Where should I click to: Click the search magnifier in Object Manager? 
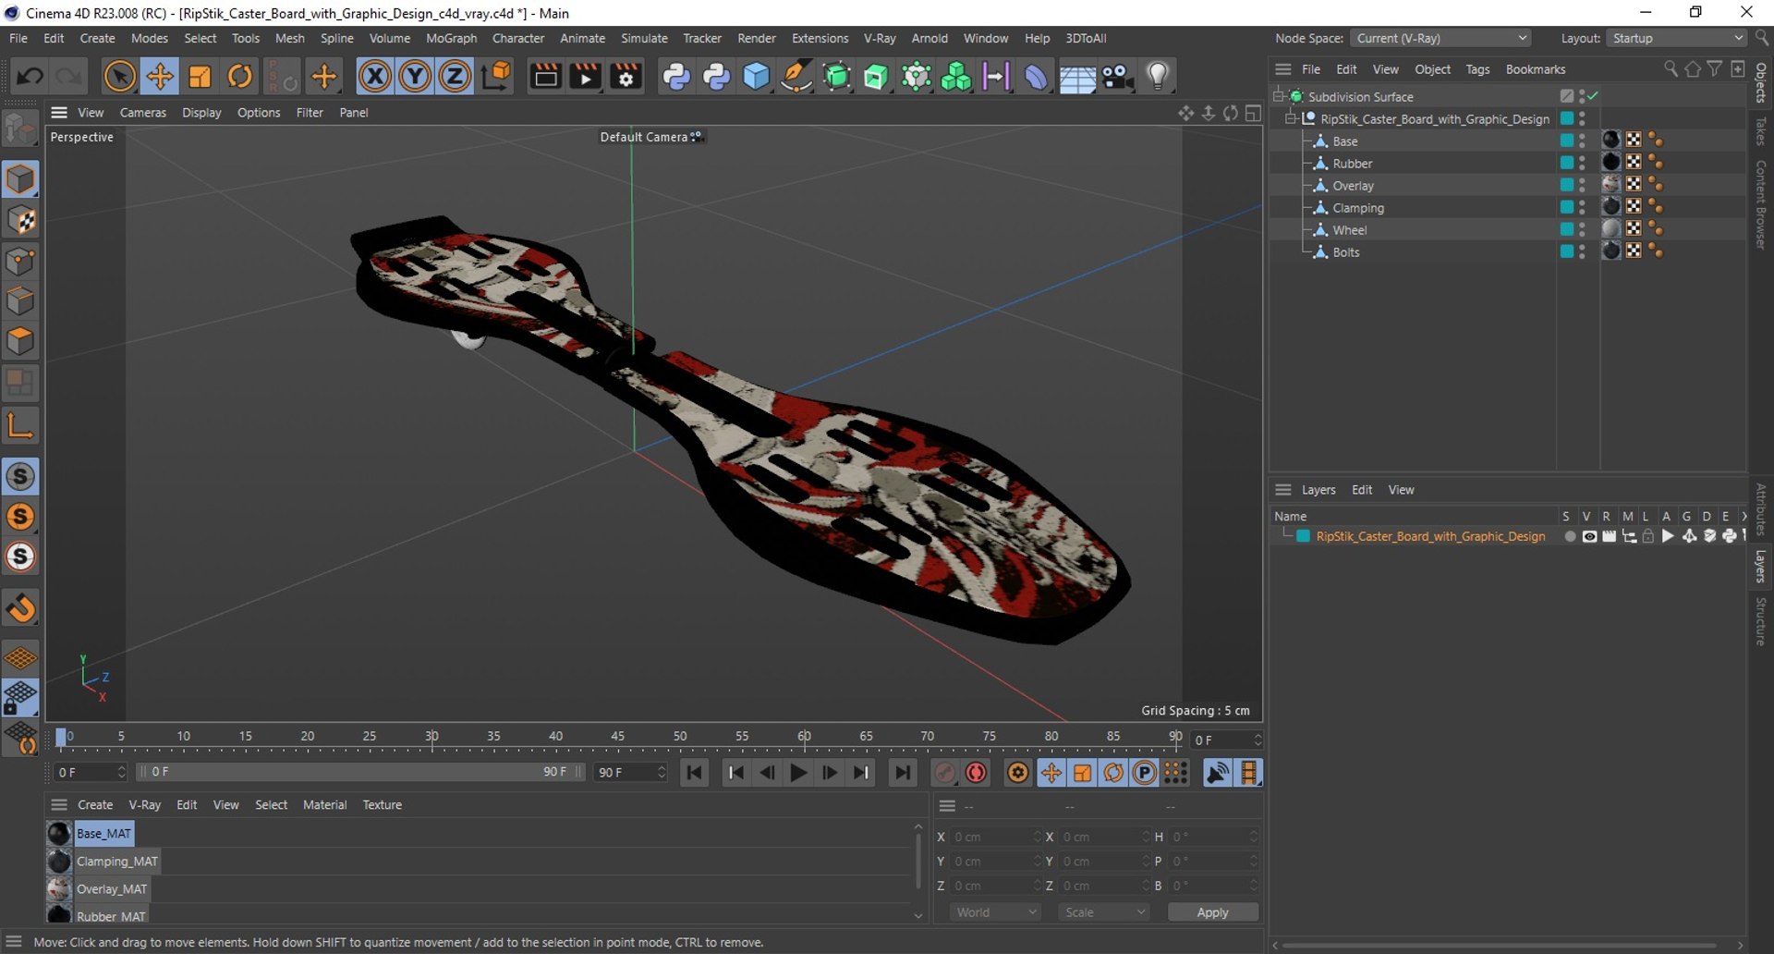click(x=1670, y=69)
